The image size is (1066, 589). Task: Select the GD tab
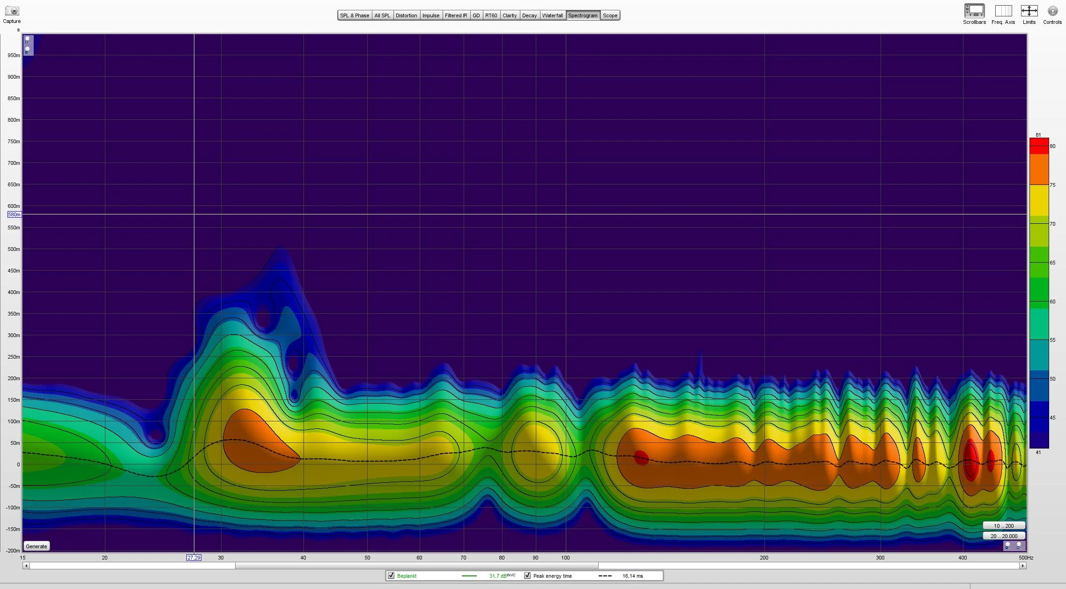pos(476,15)
